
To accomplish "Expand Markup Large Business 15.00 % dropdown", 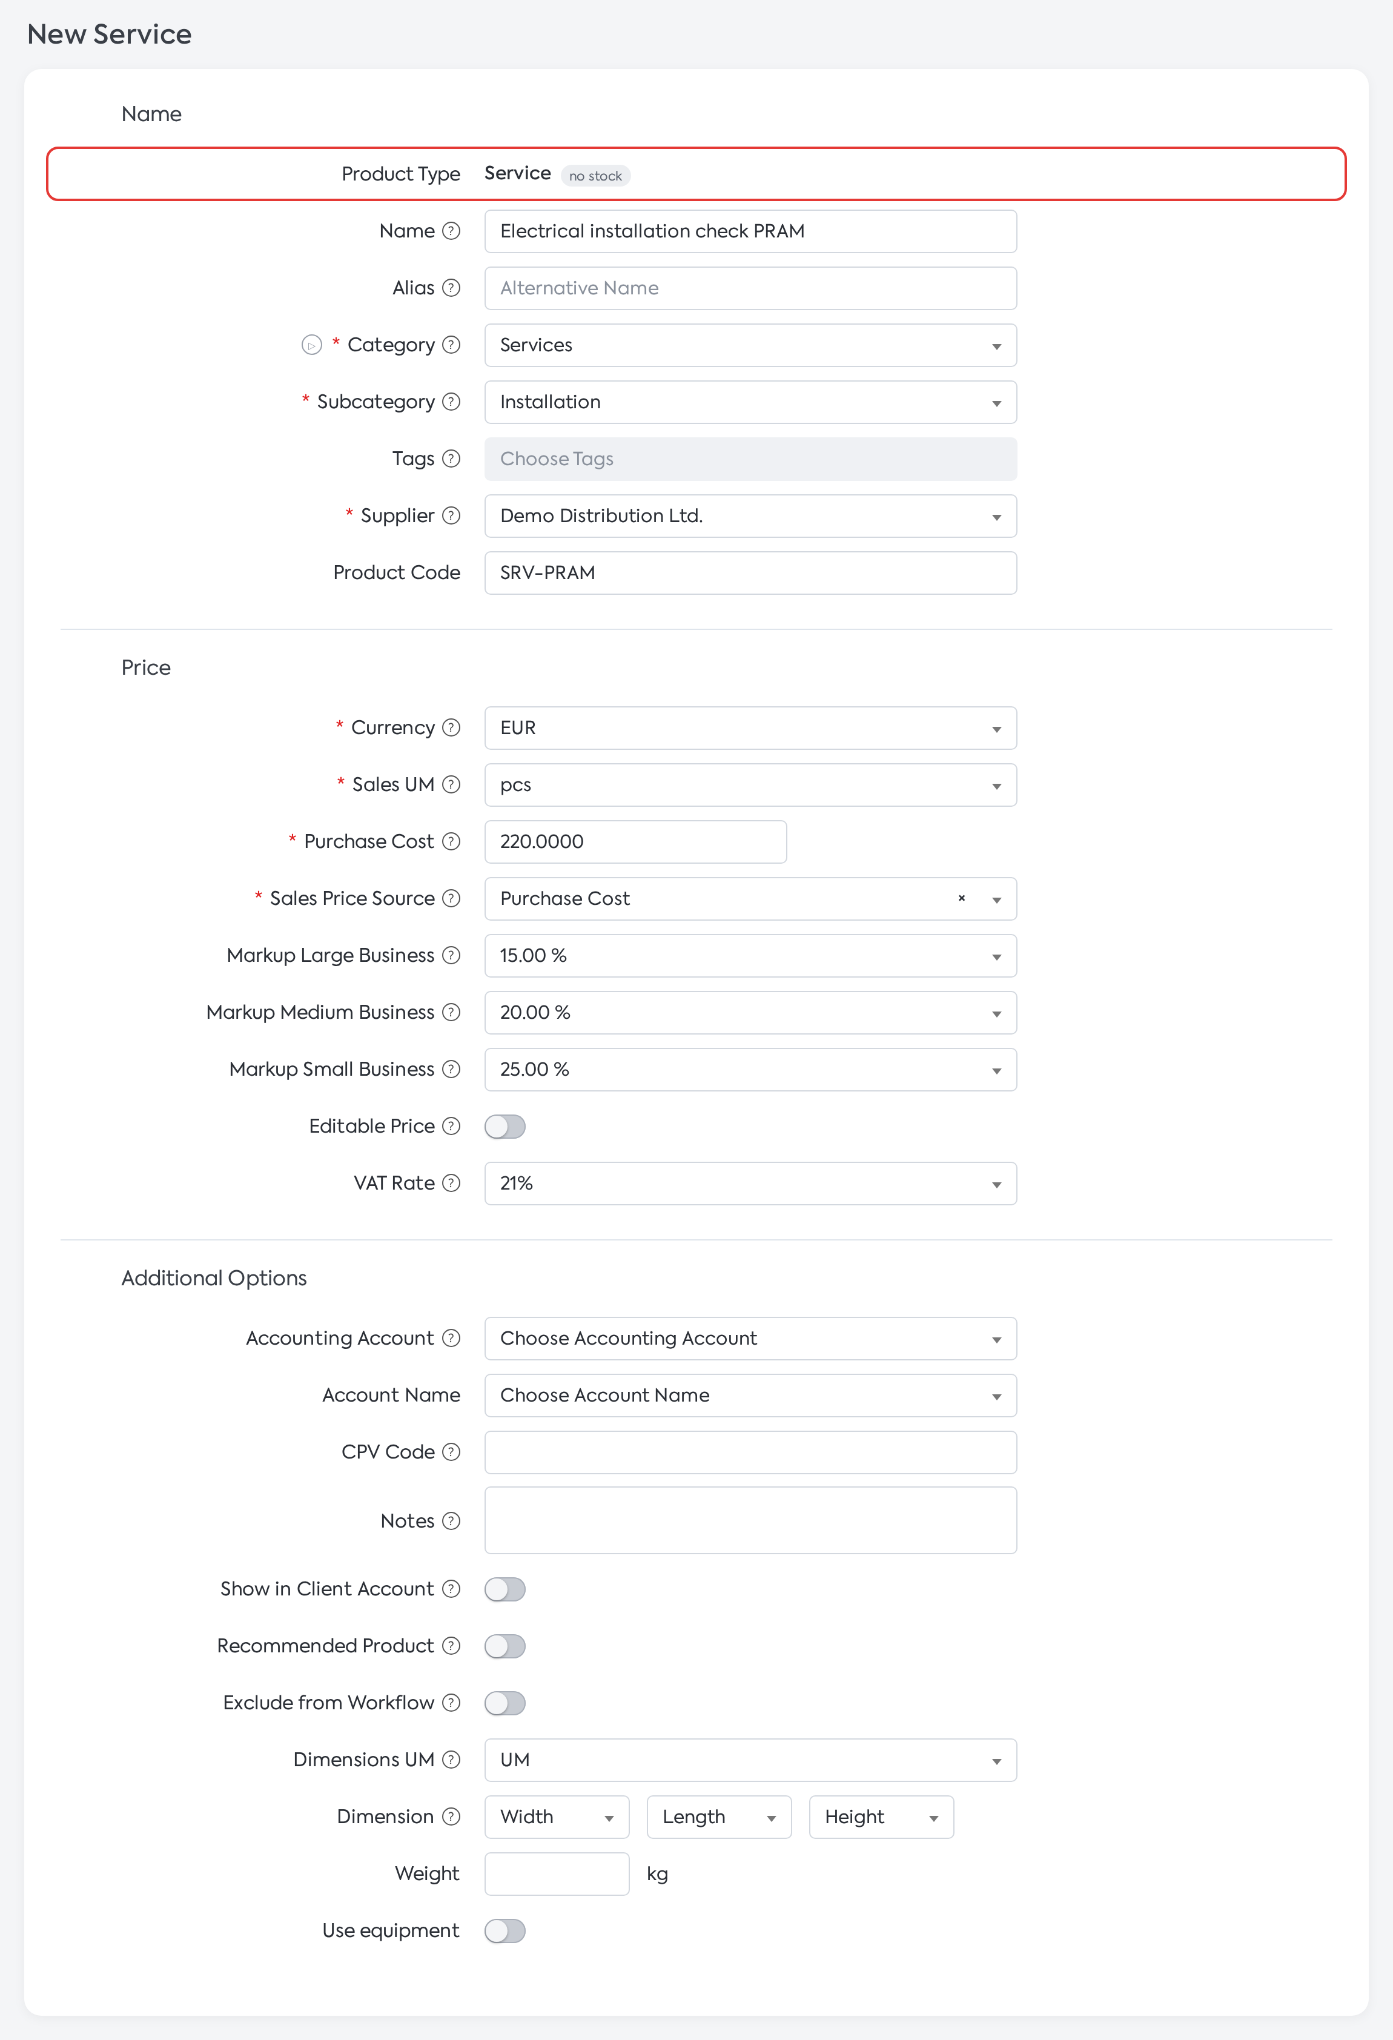I will [750, 956].
